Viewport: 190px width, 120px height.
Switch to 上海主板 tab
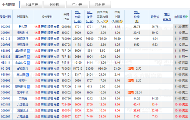point(31,5)
